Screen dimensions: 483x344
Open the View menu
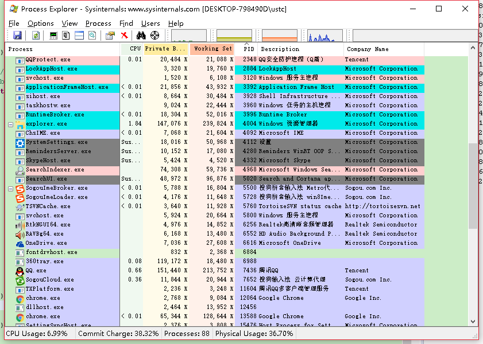click(x=69, y=24)
